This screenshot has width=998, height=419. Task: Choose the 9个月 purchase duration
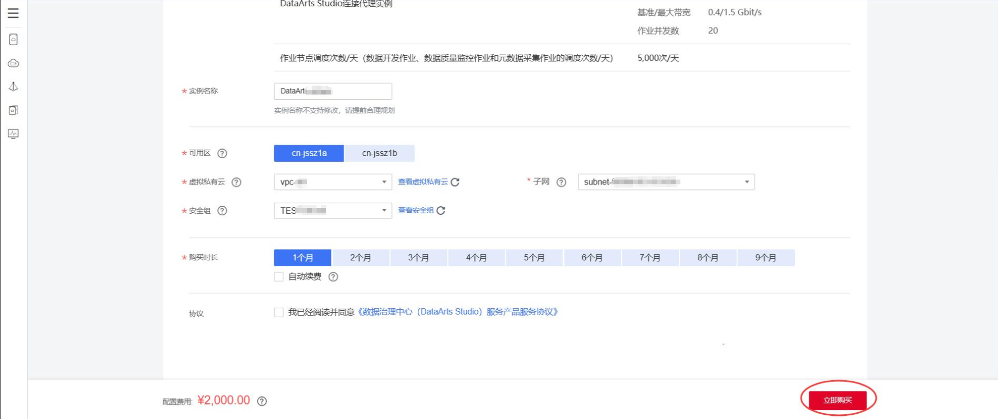(x=765, y=258)
